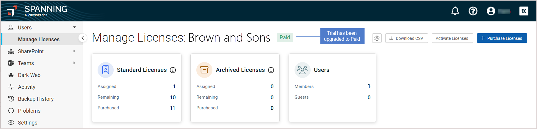537x129 pixels.
Task: Click the Users group icon in card
Action: tap(303, 70)
